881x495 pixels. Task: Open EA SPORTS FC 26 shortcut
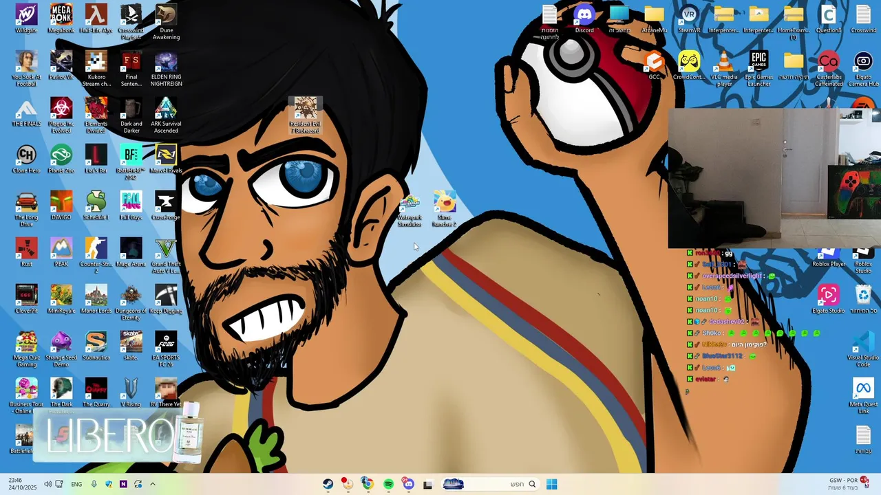click(166, 349)
